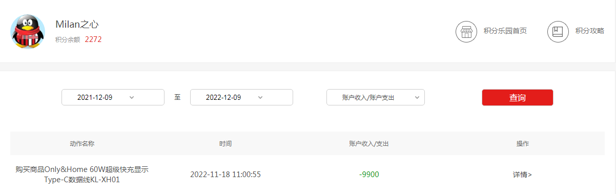
Task: Open the start date 2021-12-09 dropdown
Action: pos(113,97)
